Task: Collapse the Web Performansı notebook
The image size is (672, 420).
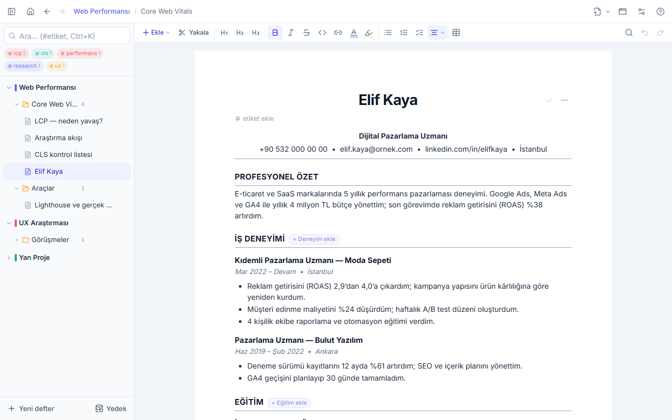Action: click(8, 88)
